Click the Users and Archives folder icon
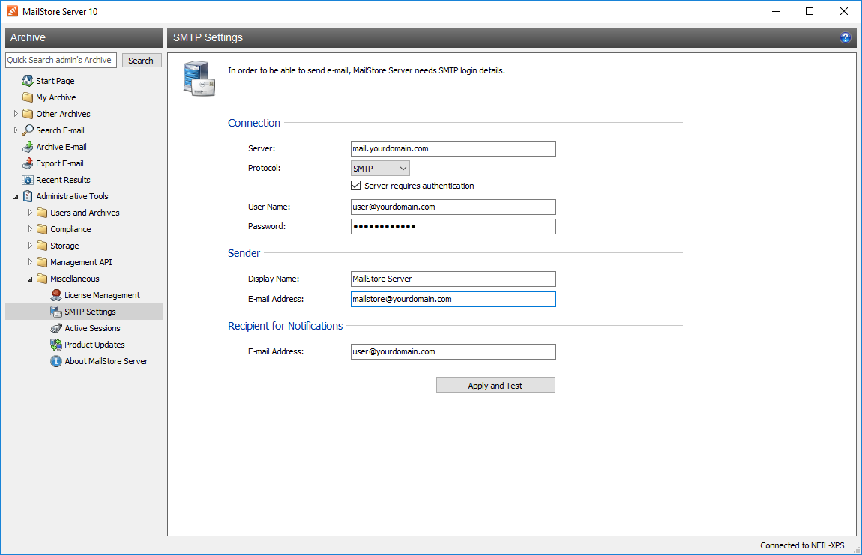 tap(42, 213)
